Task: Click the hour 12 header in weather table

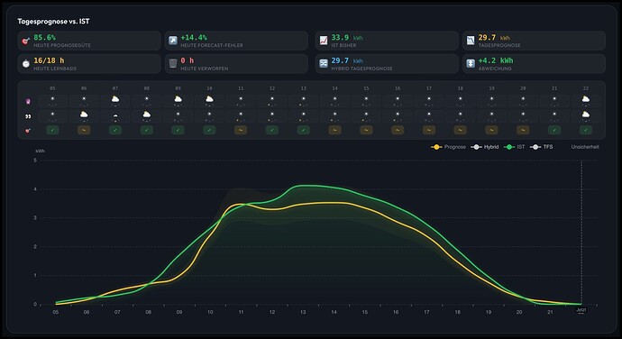Action: click(272, 88)
